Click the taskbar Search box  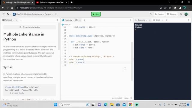tap(75, 105)
